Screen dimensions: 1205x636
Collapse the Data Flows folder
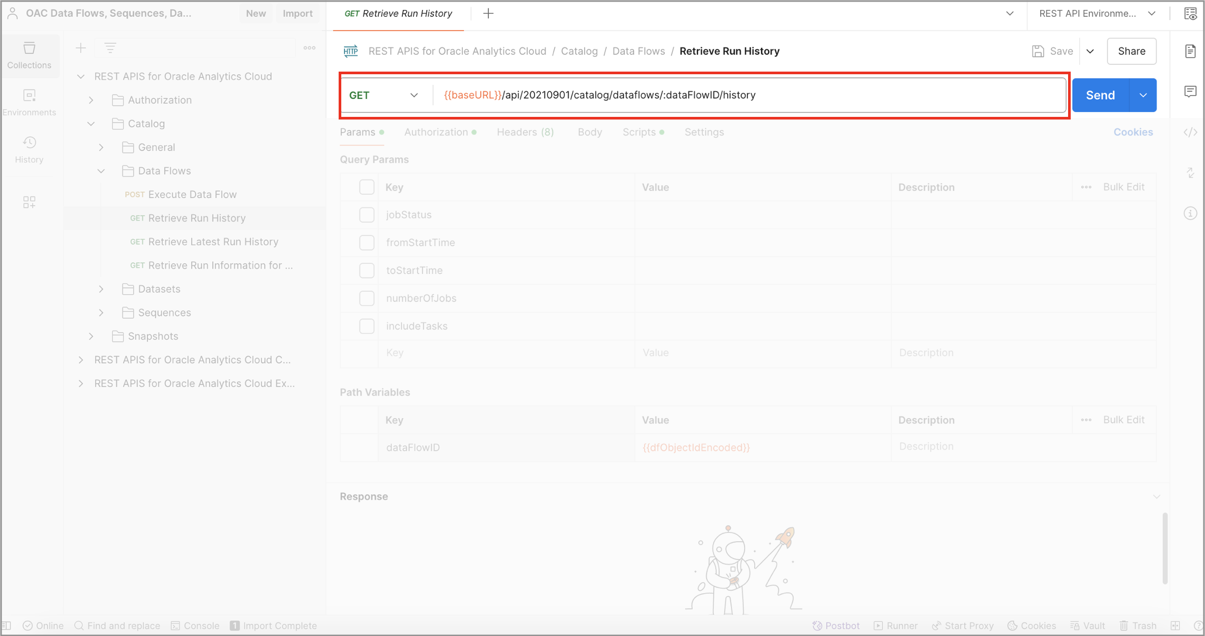tap(101, 171)
